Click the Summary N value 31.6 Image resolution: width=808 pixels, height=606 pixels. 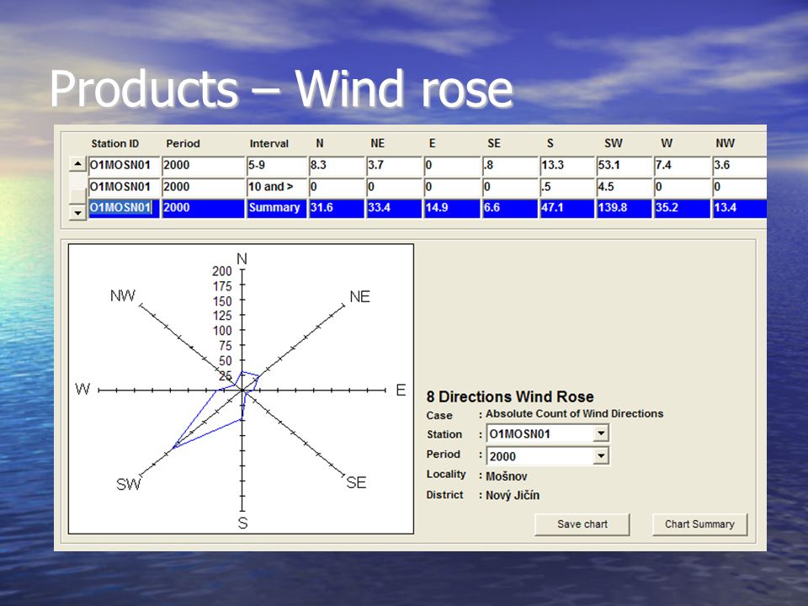pyautogui.click(x=336, y=208)
